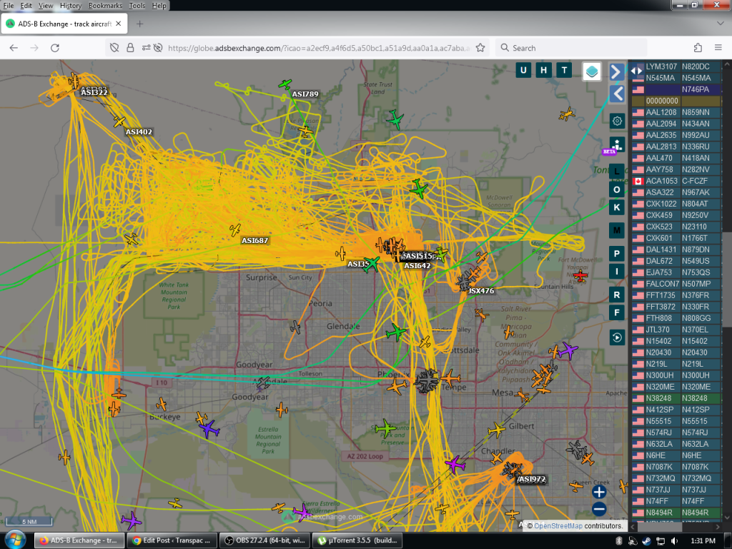Click the address bar URL field
The image size is (732, 549).
[318, 48]
